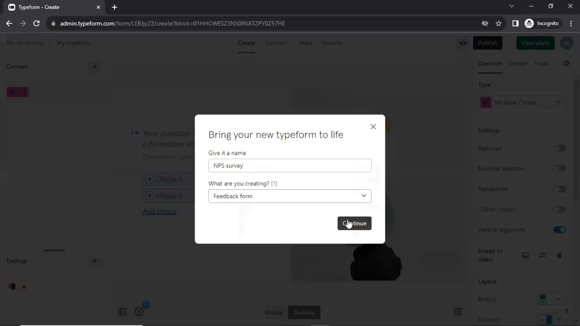Open the 'Feedback form' dropdown

coord(290,196)
